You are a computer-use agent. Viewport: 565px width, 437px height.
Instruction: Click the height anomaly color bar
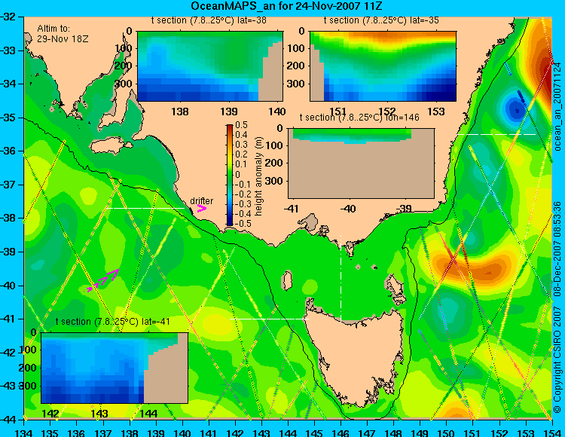(230, 175)
